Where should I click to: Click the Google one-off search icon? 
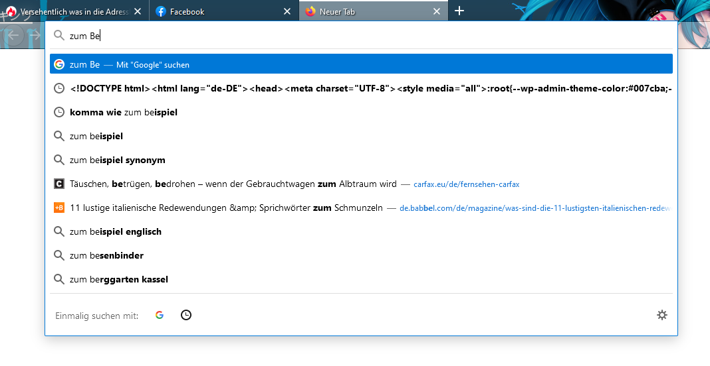(x=160, y=315)
